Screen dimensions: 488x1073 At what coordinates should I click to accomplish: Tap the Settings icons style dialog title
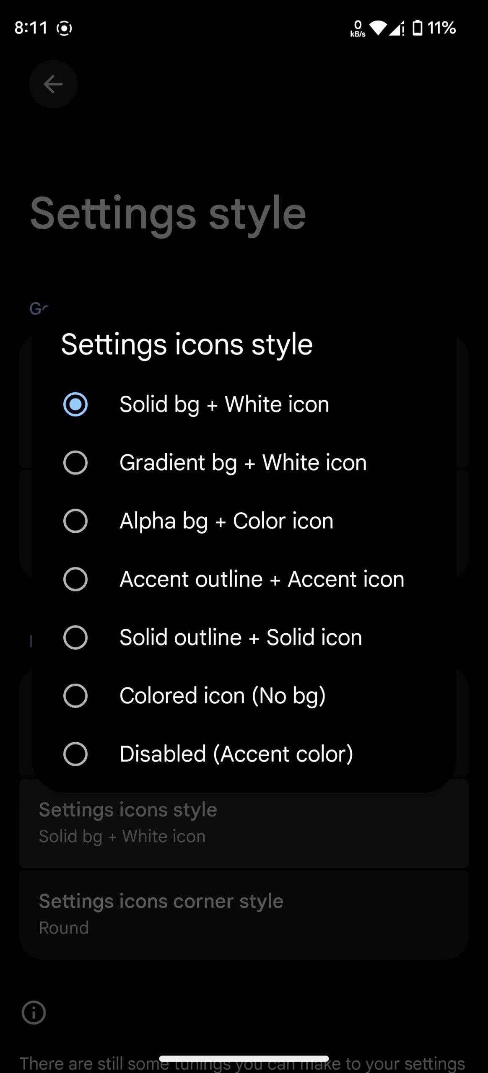(x=187, y=345)
